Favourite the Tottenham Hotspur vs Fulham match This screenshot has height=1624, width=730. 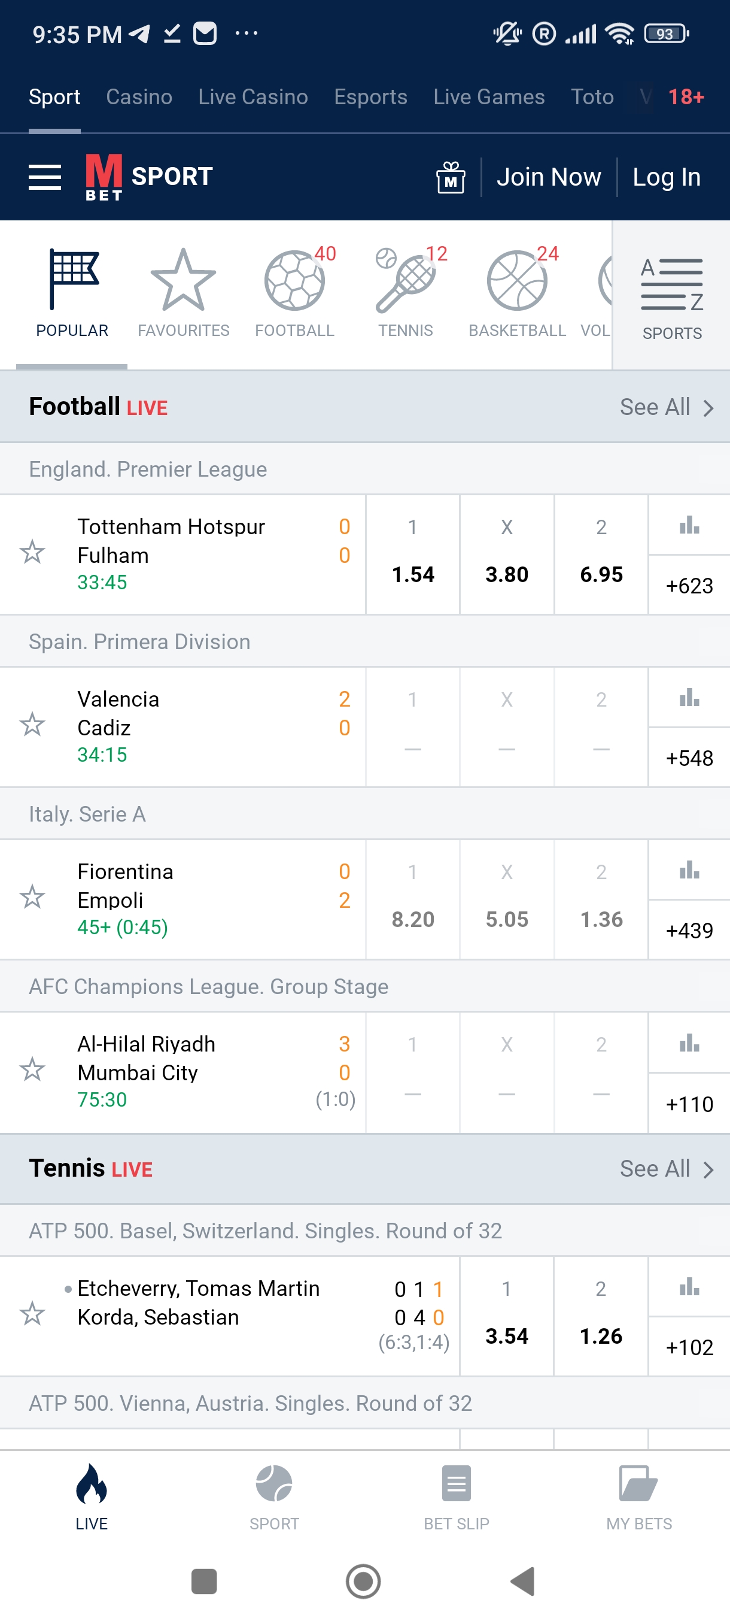click(32, 552)
